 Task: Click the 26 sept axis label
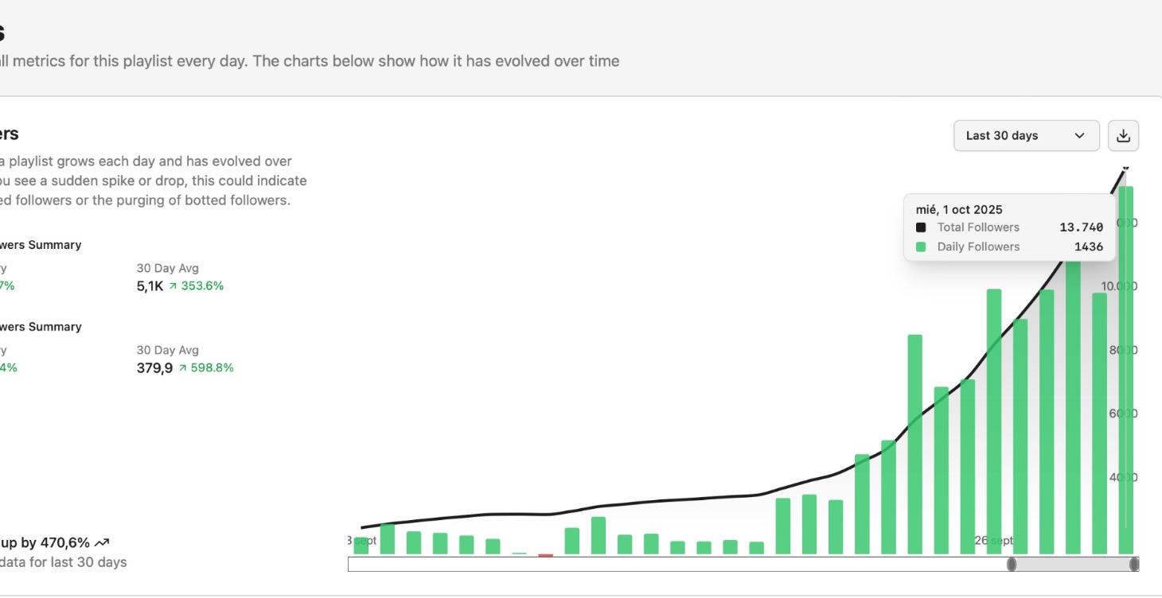(x=994, y=541)
